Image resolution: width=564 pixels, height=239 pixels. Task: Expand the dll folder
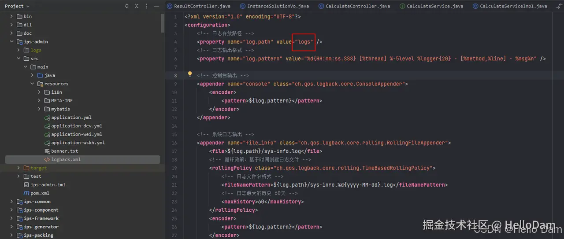coord(12,25)
